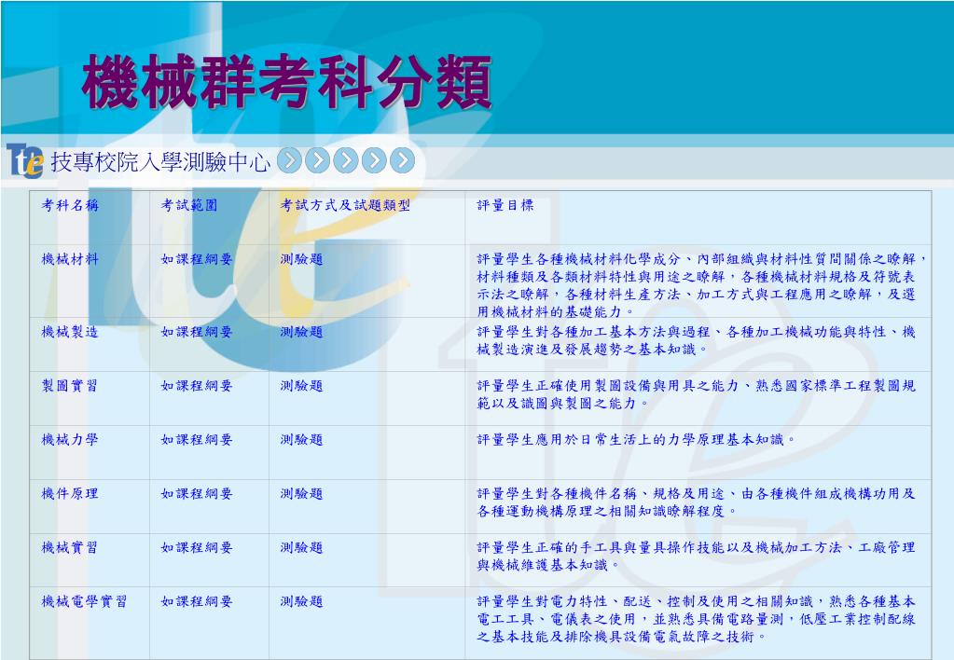Click the 機件原理 subject cell
The width and height of the screenshot is (954, 660).
[x=70, y=493]
